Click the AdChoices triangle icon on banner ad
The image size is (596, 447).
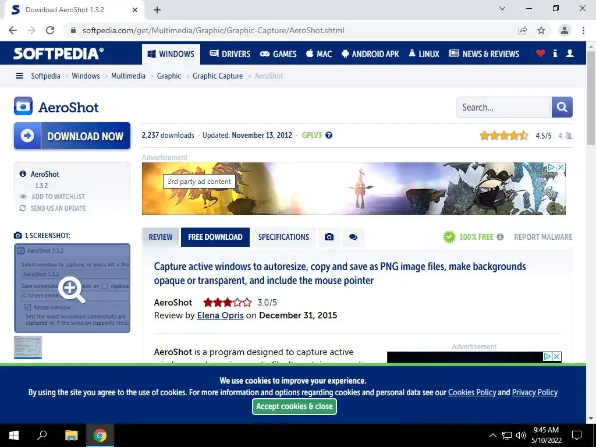coord(552,167)
